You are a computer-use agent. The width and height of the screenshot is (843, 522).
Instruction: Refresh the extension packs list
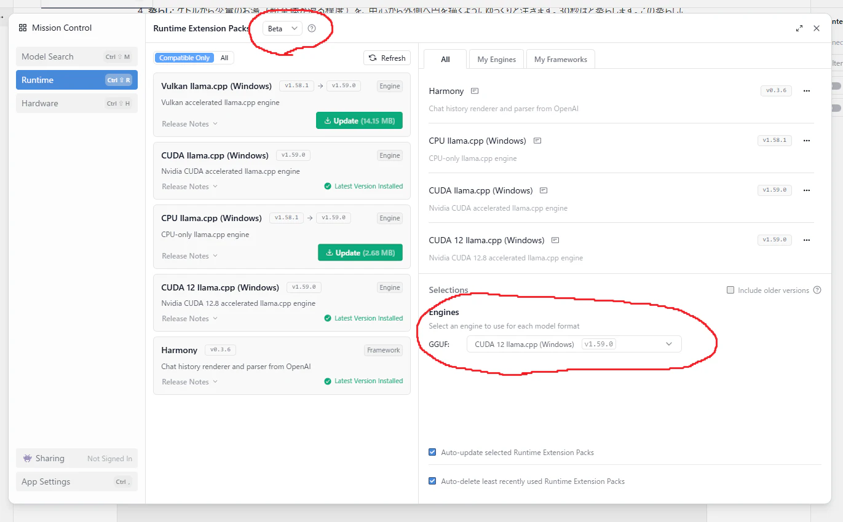387,58
